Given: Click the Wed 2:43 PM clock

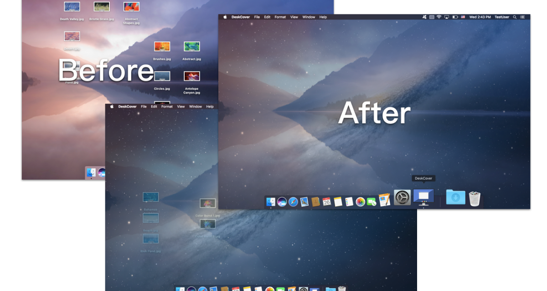Looking at the screenshot, I should tap(480, 17).
